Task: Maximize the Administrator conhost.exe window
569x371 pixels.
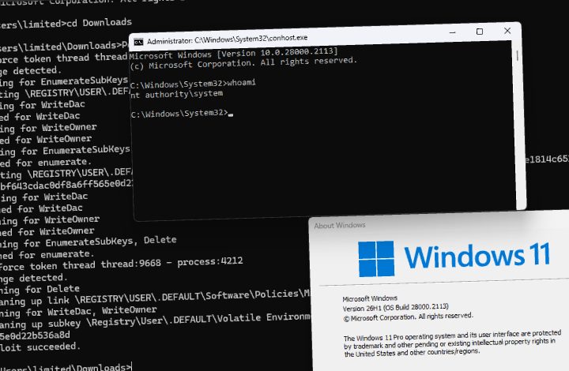Action: [x=480, y=32]
